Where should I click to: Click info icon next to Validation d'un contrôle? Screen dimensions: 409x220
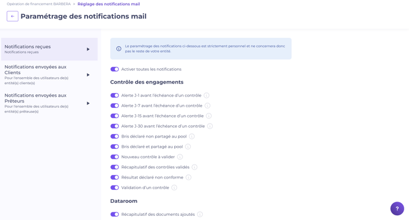click(x=174, y=187)
